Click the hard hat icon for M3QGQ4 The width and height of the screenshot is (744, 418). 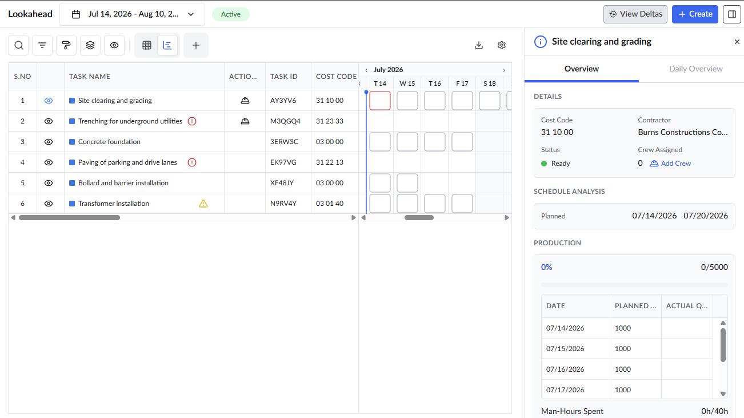pyautogui.click(x=245, y=121)
